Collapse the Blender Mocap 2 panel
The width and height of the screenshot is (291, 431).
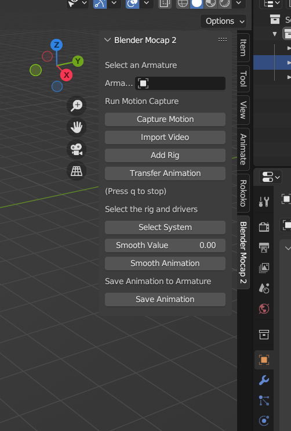[107, 40]
